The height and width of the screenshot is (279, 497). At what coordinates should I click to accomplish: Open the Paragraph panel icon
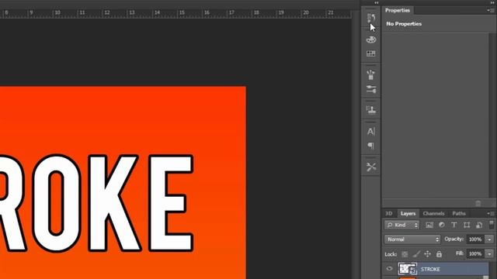click(x=371, y=146)
